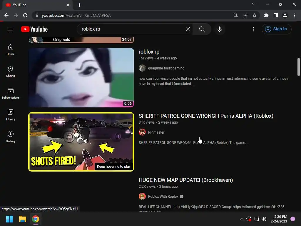
Task: Click the volume icon in system tray
Action: coord(264,219)
